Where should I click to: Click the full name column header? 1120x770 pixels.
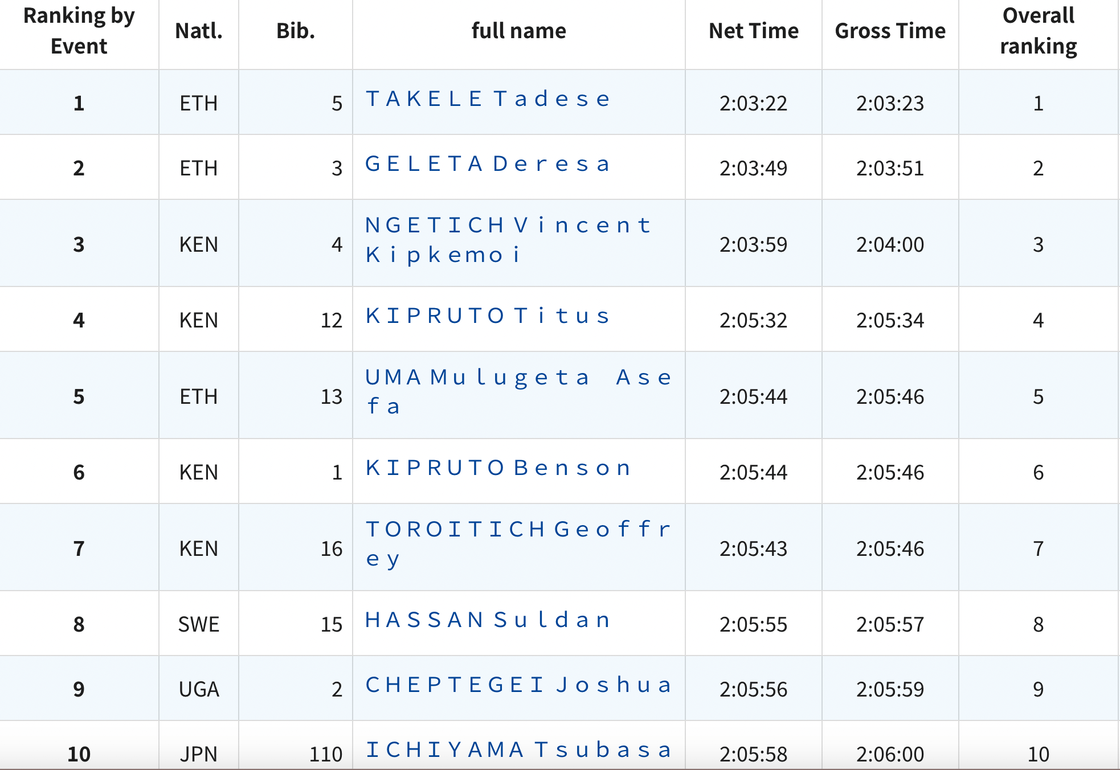518,31
